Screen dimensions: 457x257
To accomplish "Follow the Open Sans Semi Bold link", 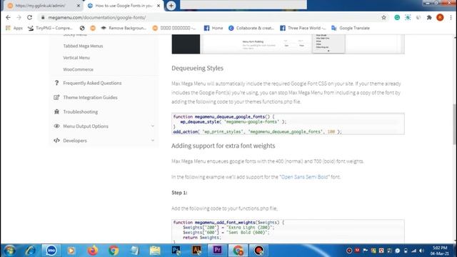I will click(304, 177).
